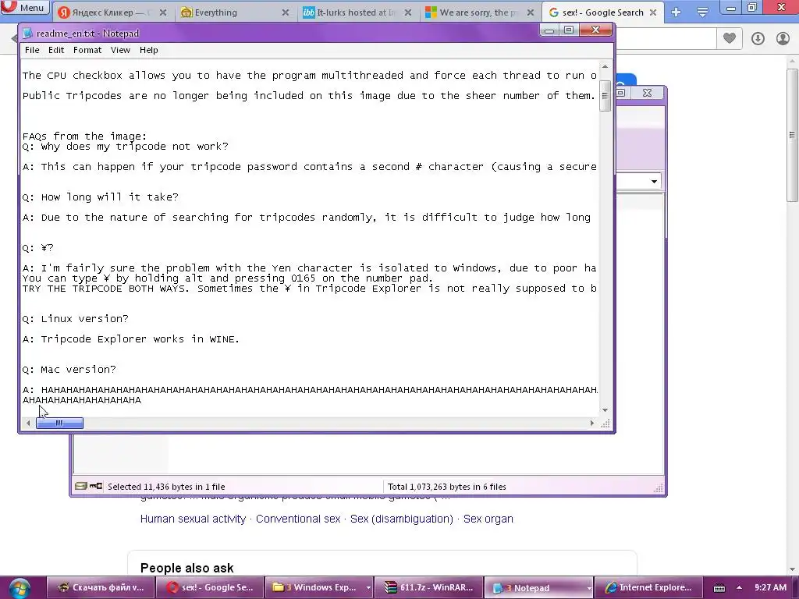Open the Opera Menu button
The width and height of the screenshot is (799, 599).
point(24,7)
